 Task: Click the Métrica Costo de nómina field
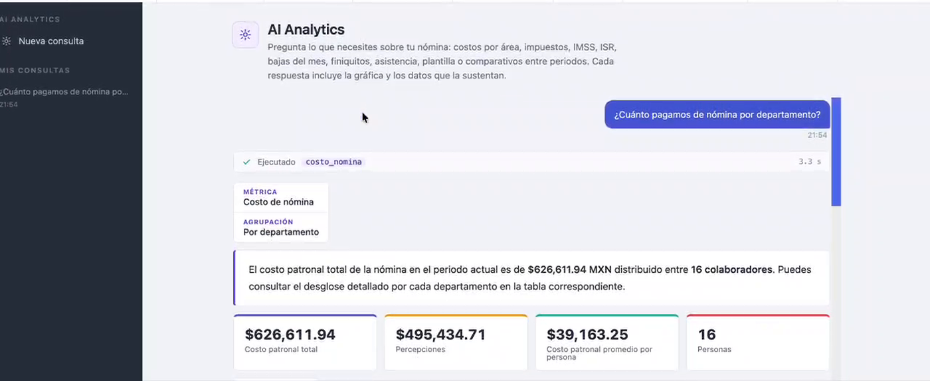[281, 197]
